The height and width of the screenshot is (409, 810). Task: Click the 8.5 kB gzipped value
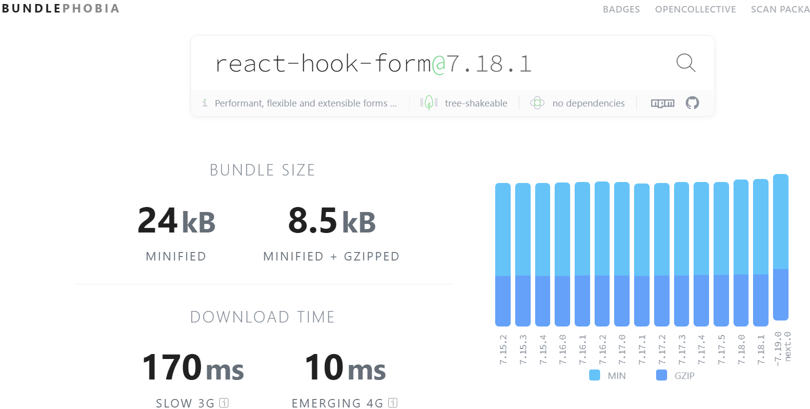(x=332, y=220)
